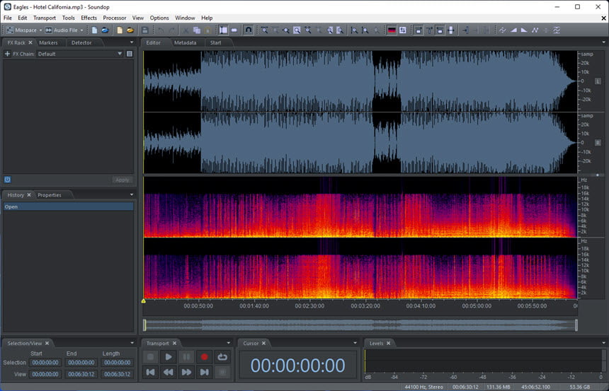Add an effect with the plus button
The width and height of the screenshot is (609, 391).
click(x=7, y=54)
